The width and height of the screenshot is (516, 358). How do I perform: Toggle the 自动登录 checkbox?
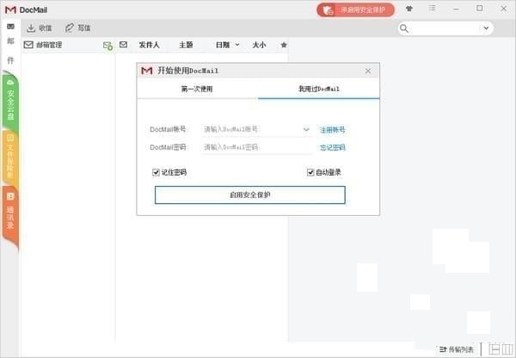pyautogui.click(x=310, y=172)
